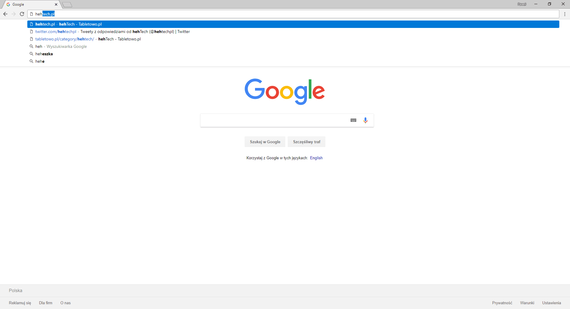Viewport: 570px width, 309px height.
Task: Select 'heh - Wyszukiwarka Google' suggestion
Action: coord(293,46)
